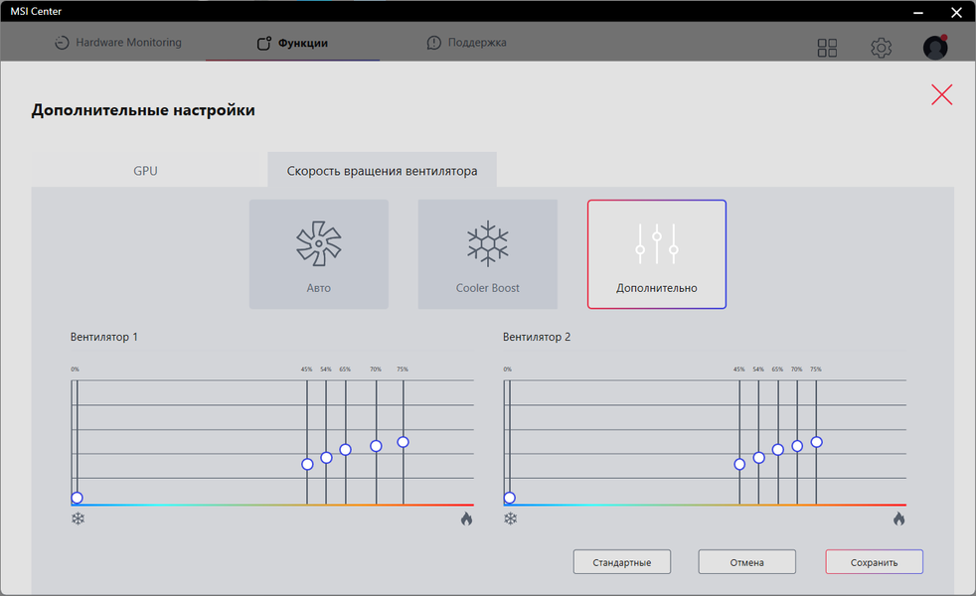Click the Стандартные defaults button
The height and width of the screenshot is (596, 976).
(x=622, y=562)
